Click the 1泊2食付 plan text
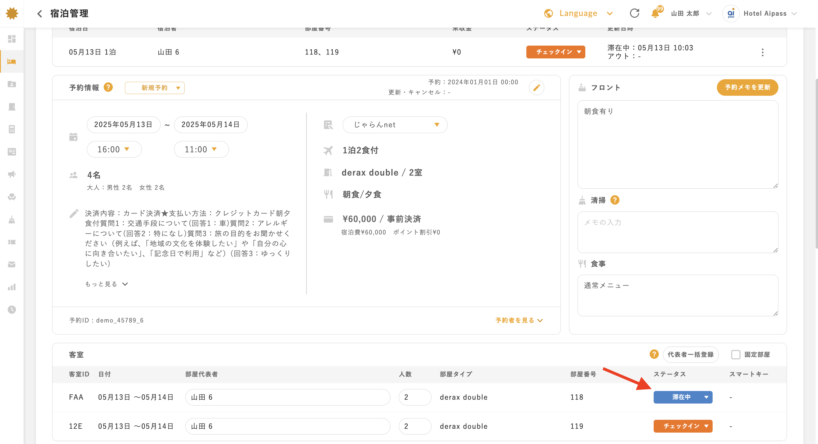 pyautogui.click(x=360, y=150)
